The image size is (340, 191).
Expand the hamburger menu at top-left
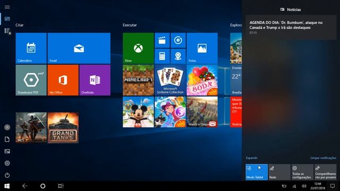(x=7, y=7)
